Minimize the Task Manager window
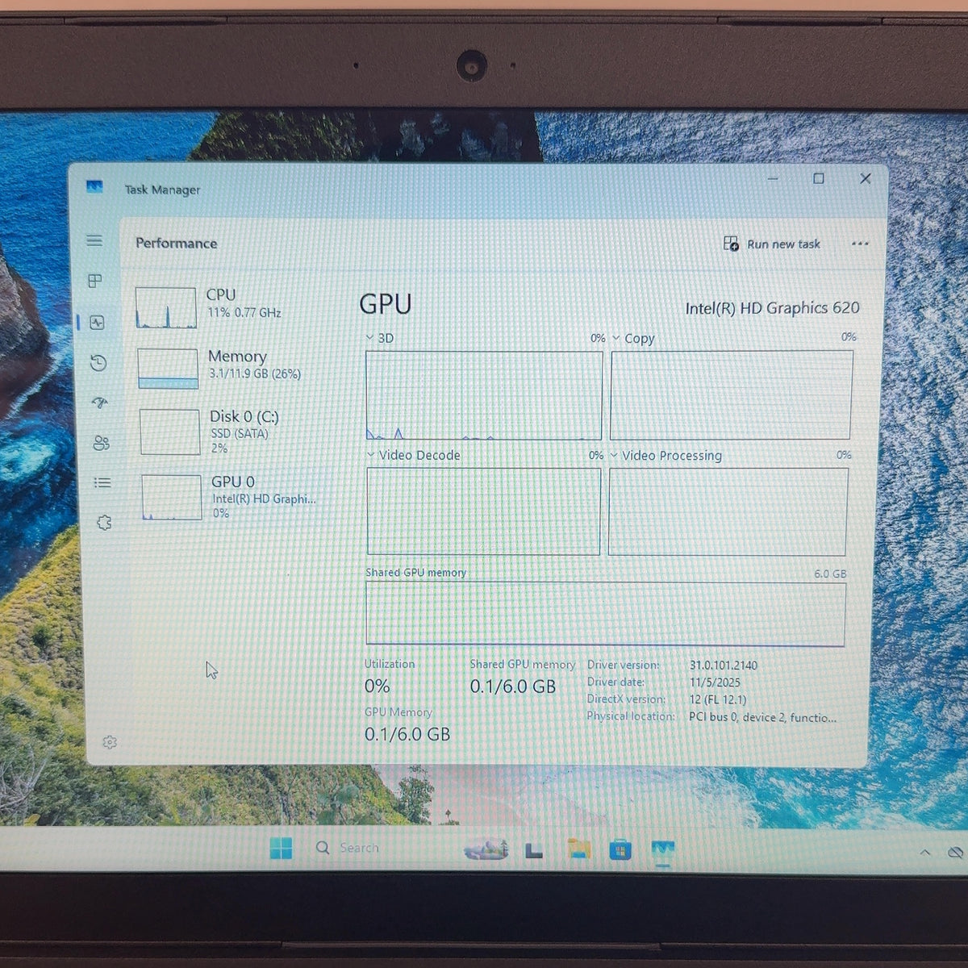The image size is (968, 968). pyautogui.click(x=773, y=178)
